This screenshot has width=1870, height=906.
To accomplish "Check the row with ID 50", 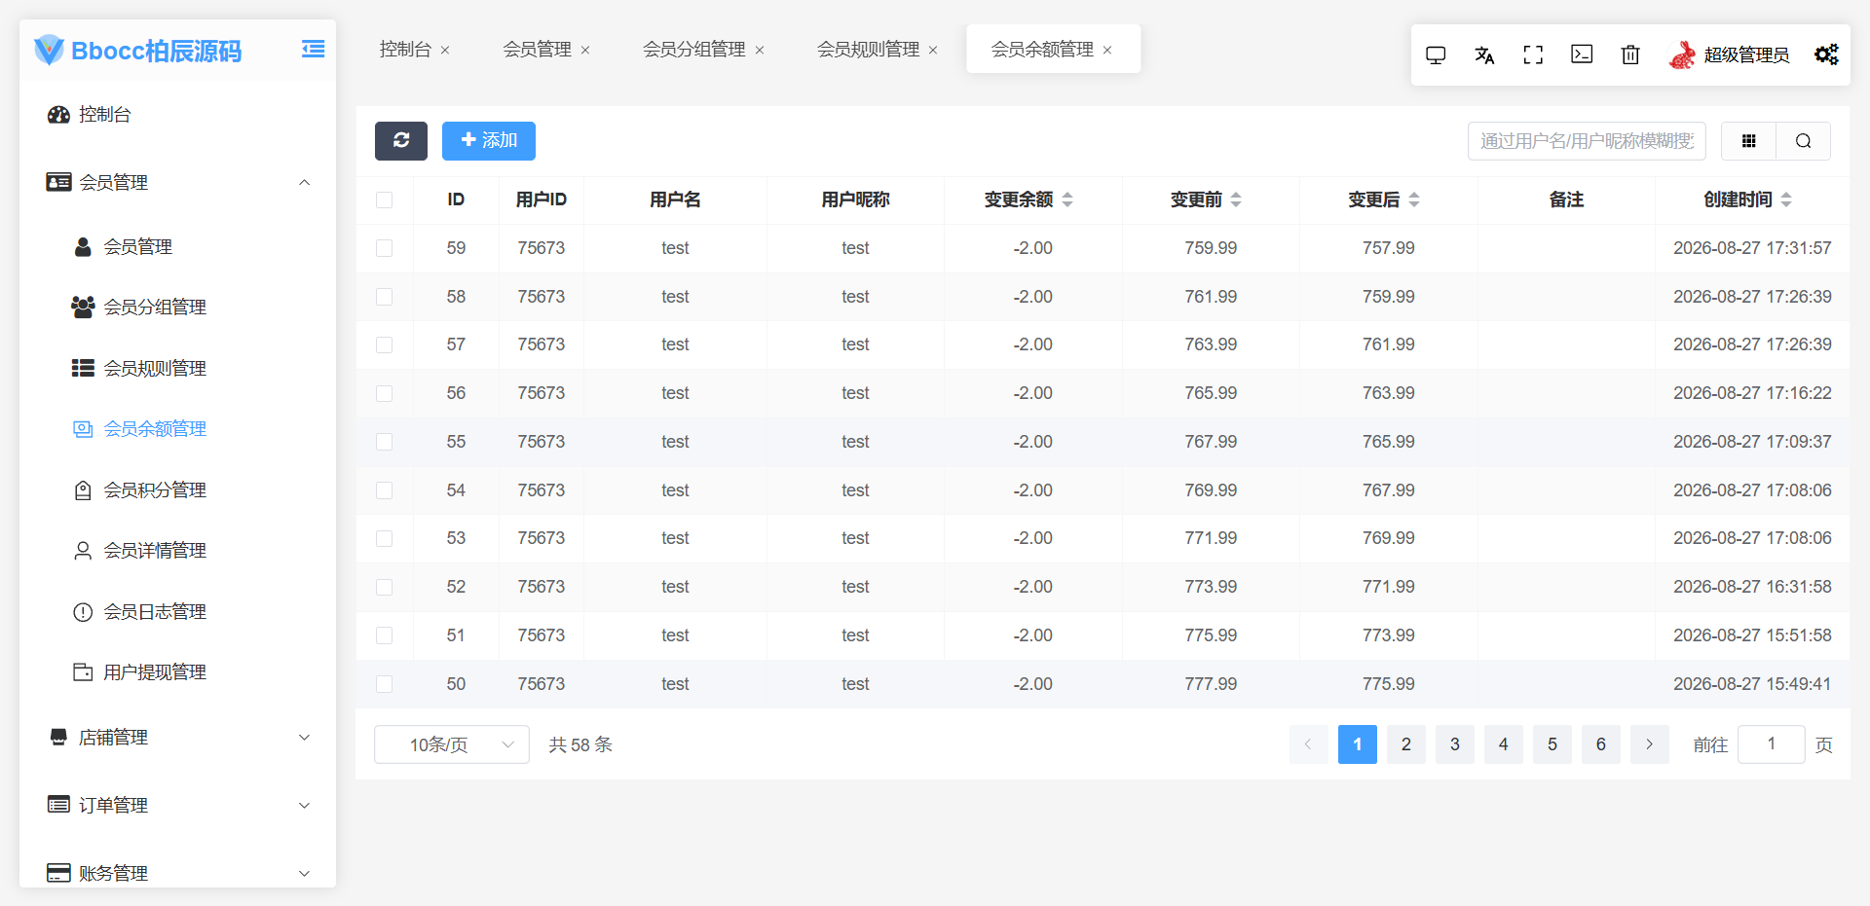I will click(385, 684).
